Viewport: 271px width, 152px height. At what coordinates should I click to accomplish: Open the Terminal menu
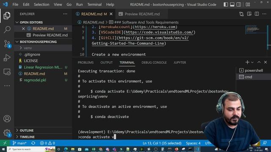94,5
